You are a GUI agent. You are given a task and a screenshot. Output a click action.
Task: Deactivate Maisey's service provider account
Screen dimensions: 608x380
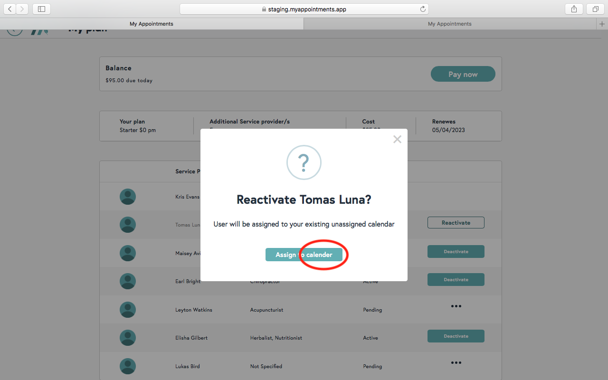pos(456,251)
